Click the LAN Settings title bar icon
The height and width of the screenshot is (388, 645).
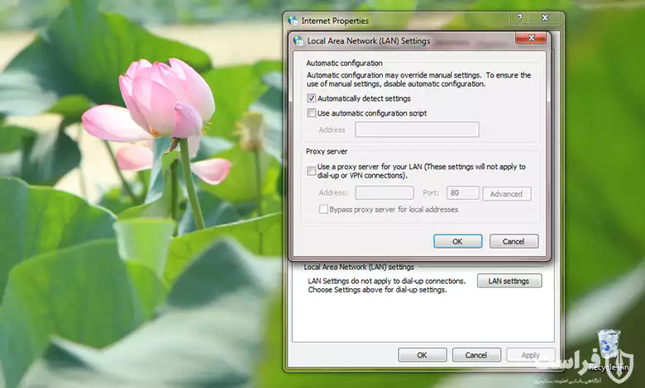(299, 41)
